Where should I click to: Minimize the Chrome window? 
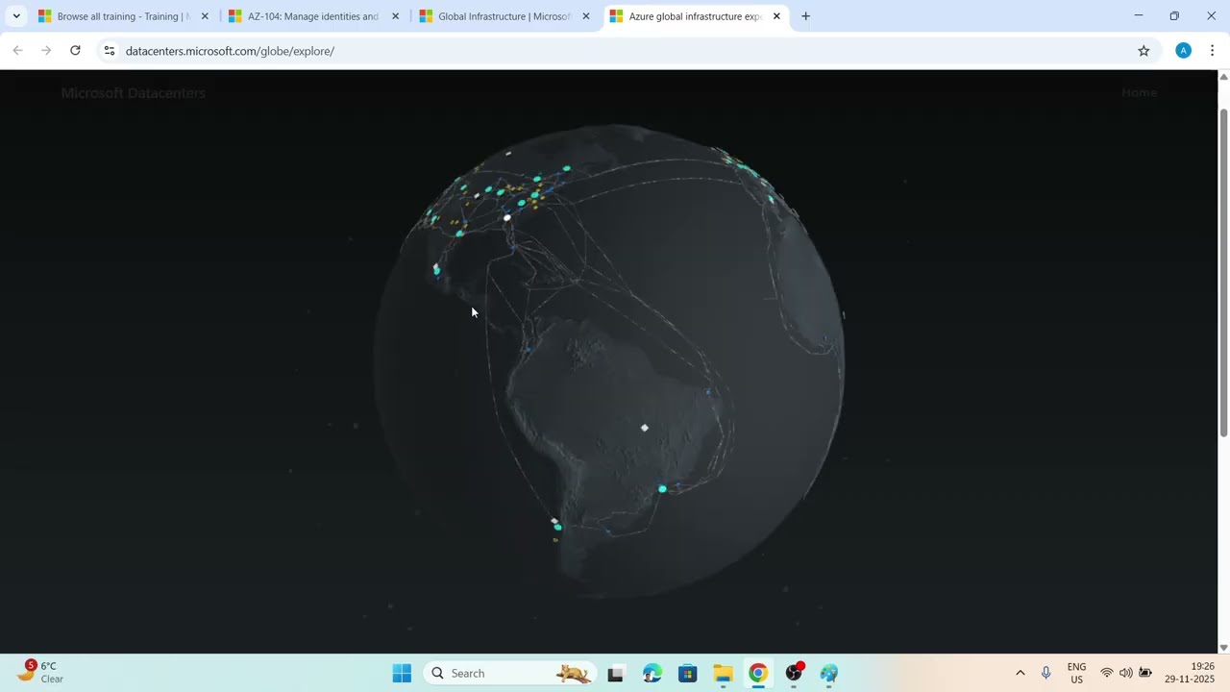(x=1139, y=16)
